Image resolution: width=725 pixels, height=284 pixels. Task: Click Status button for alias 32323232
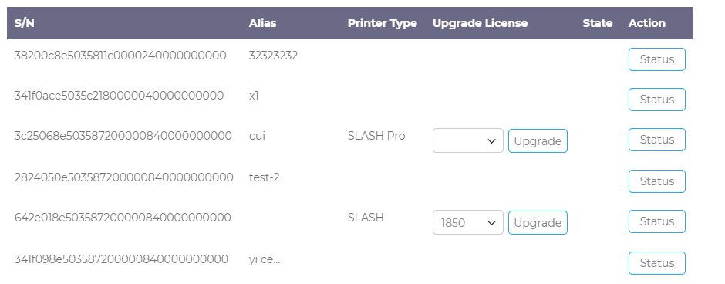click(x=656, y=59)
